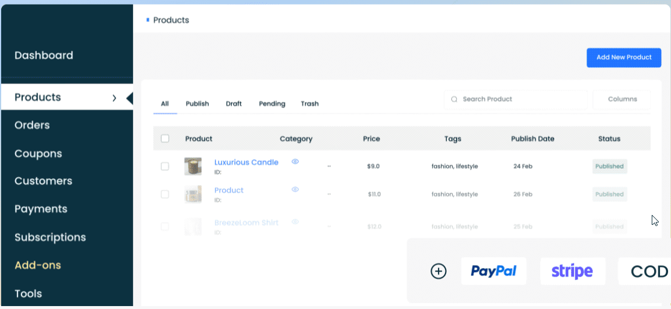
Task: Click the Price column header
Action: coord(371,138)
